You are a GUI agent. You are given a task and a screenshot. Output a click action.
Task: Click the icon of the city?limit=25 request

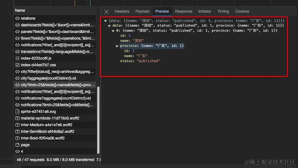tap(17, 85)
